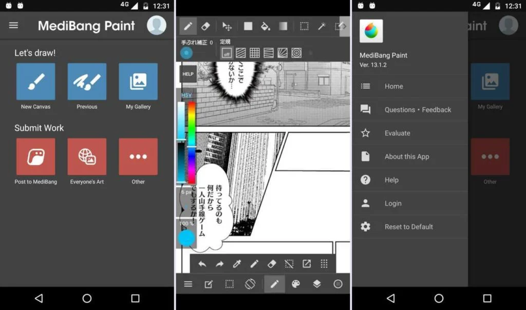Image resolution: width=526 pixels, height=310 pixels.
Task: Open the hamburger menu beside MediBang Paint
Action: tap(14, 26)
